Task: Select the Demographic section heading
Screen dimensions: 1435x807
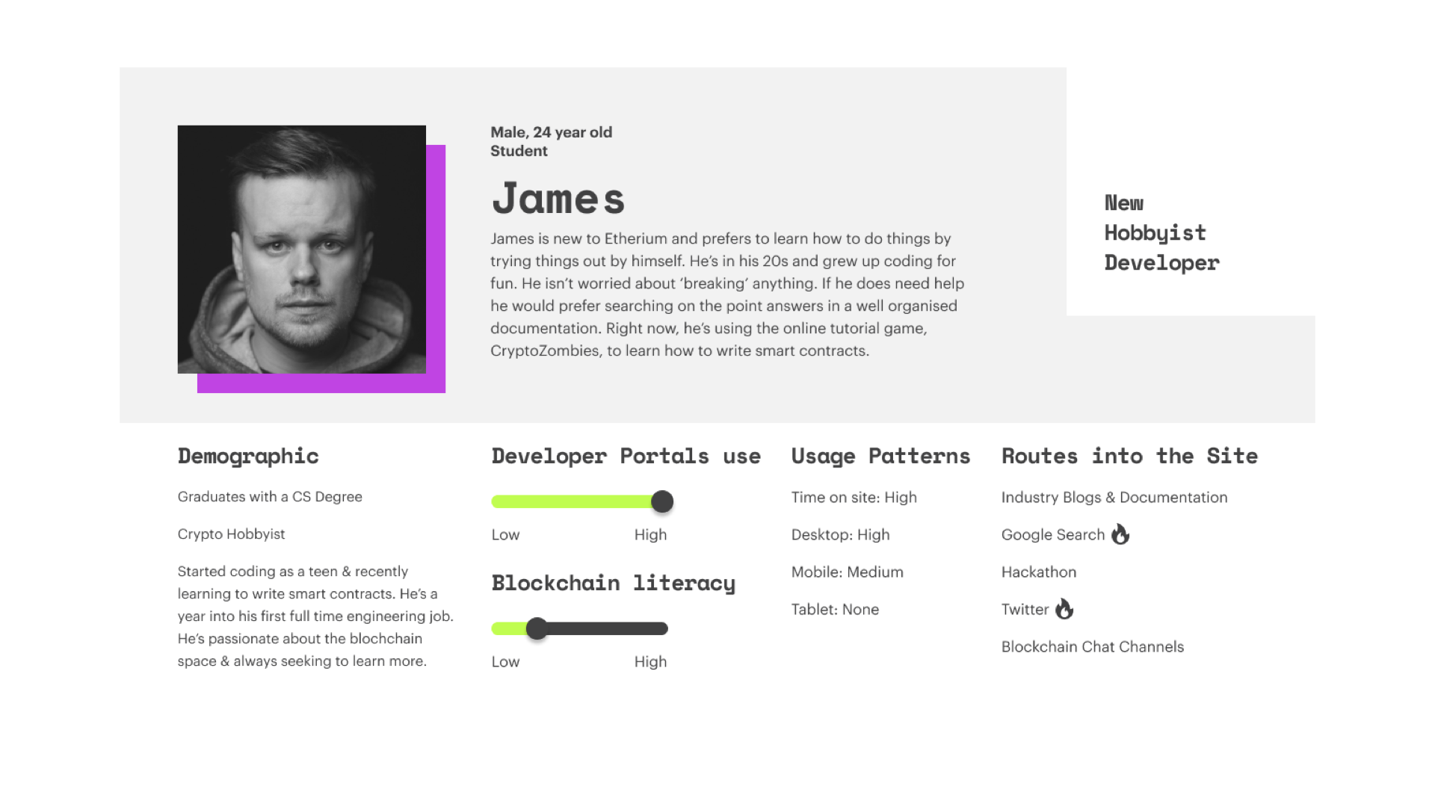Action: [x=248, y=456]
